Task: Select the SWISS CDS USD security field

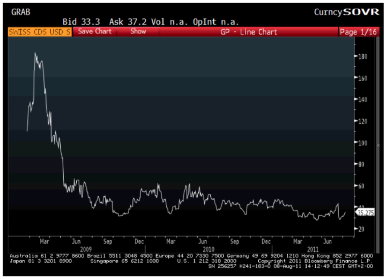Action: (40, 32)
